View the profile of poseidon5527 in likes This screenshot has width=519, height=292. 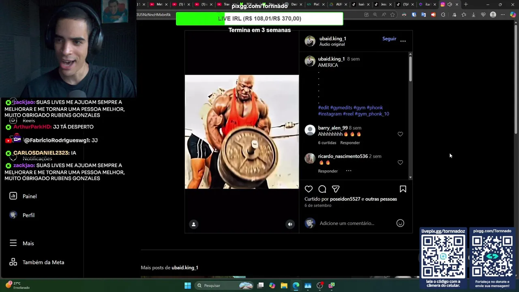click(345, 199)
